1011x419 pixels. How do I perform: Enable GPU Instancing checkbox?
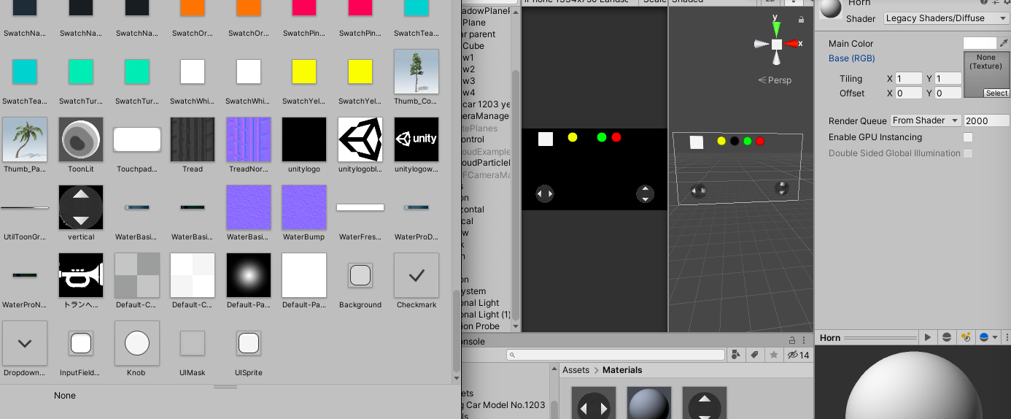pos(968,137)
